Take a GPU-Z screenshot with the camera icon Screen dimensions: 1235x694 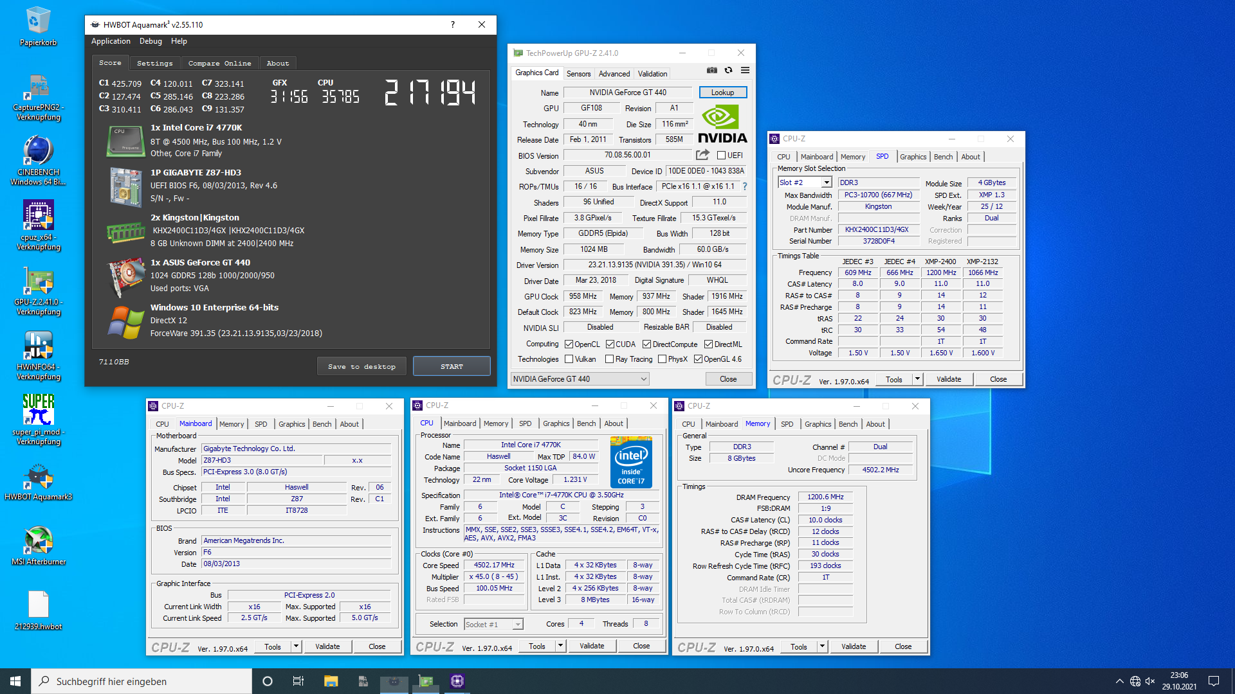[x=711, y=70]
